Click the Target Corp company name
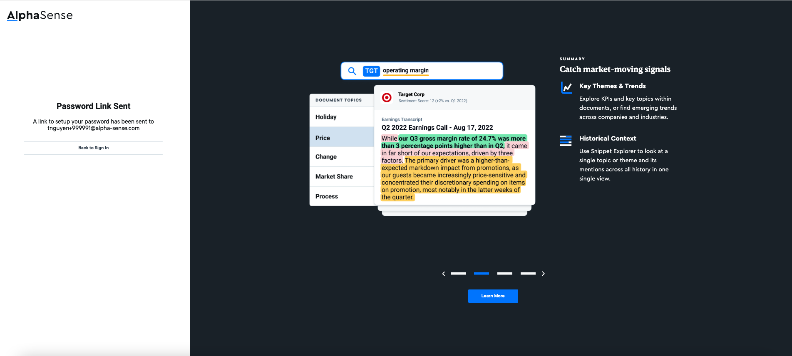Viewport: 792px width, 356px height. tap(411, 94)
